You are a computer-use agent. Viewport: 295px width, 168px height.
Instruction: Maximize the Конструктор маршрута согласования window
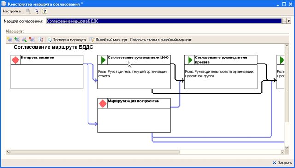click(x=284, y=4)
